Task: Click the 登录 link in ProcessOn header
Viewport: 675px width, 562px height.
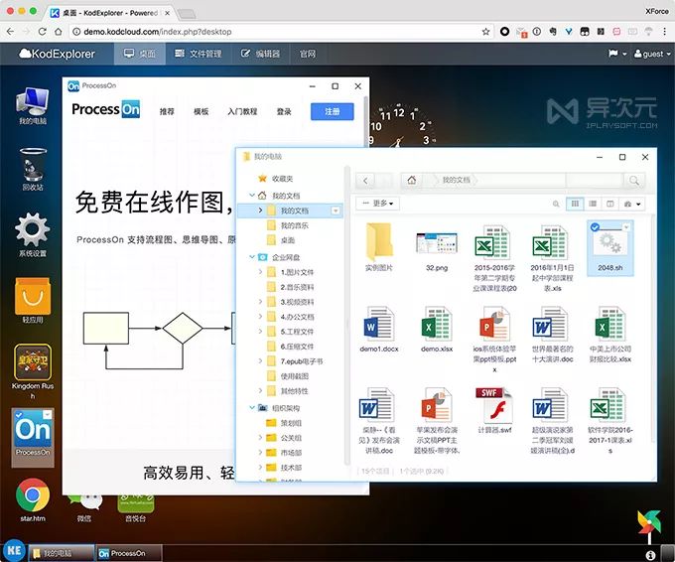Action: pyautogui.click(x=284, y=112)
